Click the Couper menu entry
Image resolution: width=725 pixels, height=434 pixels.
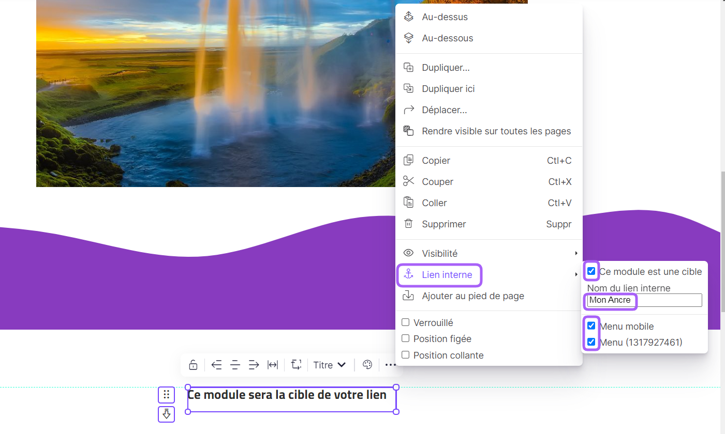tap(489, 181)
